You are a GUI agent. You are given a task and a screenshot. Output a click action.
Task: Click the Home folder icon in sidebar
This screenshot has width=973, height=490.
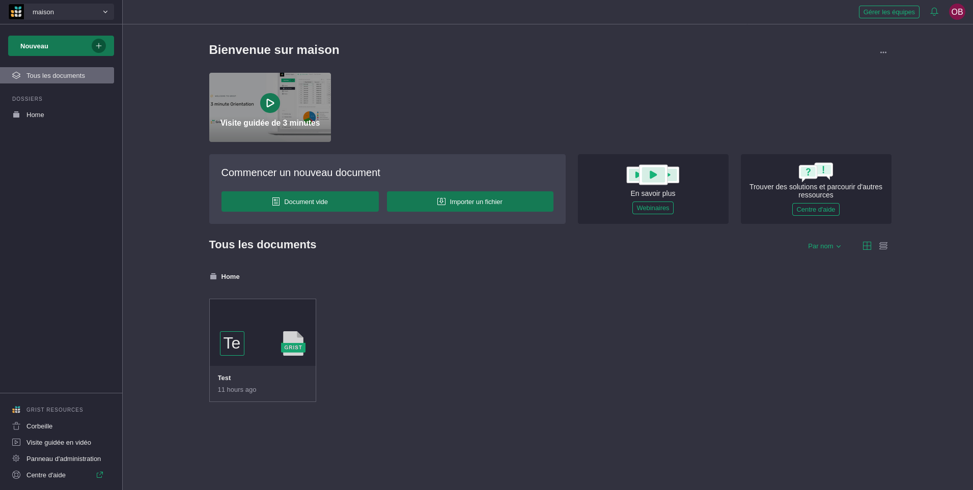(16, 114)
